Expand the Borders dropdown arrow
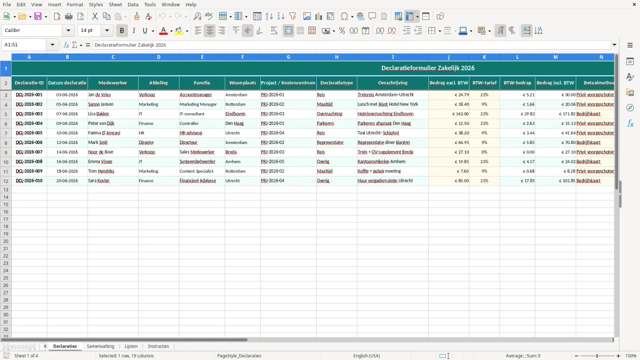The image size is (640, 360). 439,31
